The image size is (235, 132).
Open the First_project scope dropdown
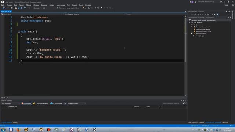click(x=32, y=14)
